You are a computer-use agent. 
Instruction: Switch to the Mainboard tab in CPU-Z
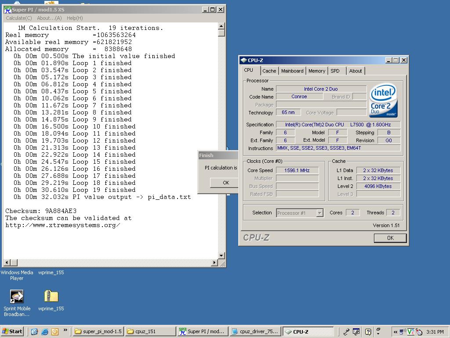(292, 71)
